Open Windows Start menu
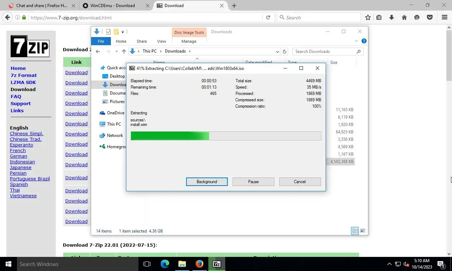Image resolution: width=452 pixels, height=271 pixels. click(x=8, y=264)
